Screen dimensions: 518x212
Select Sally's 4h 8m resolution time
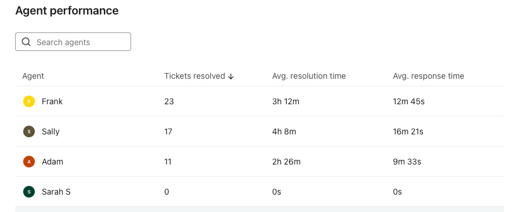point(284,131)
